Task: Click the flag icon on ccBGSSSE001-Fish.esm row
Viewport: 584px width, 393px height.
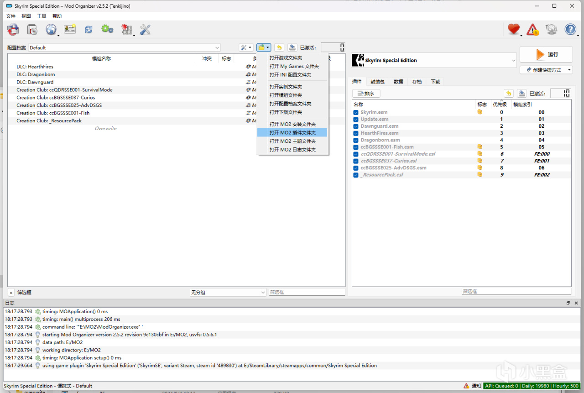Action: click(480, 147)
